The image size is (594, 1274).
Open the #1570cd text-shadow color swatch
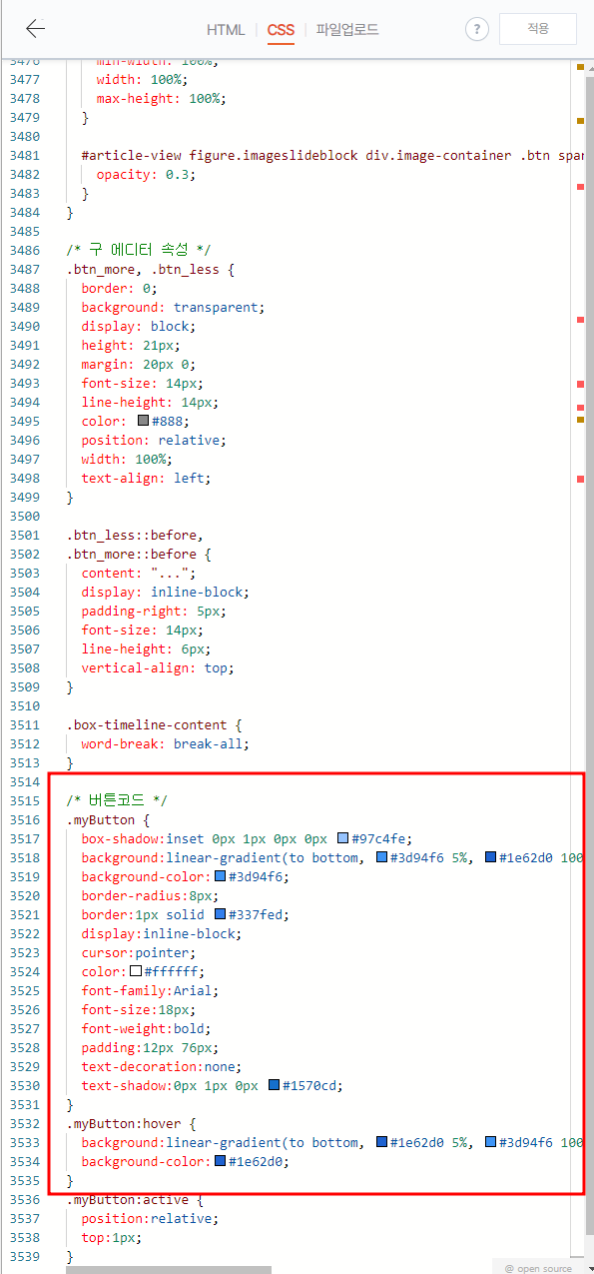point(274,1085)
